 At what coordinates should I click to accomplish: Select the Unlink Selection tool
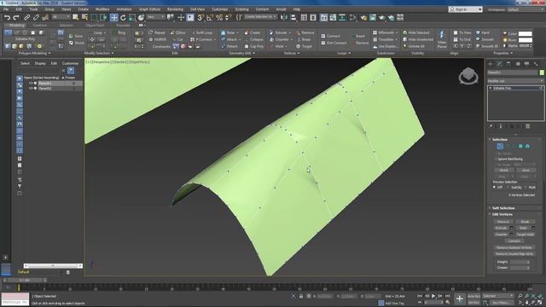coord(36,17)
